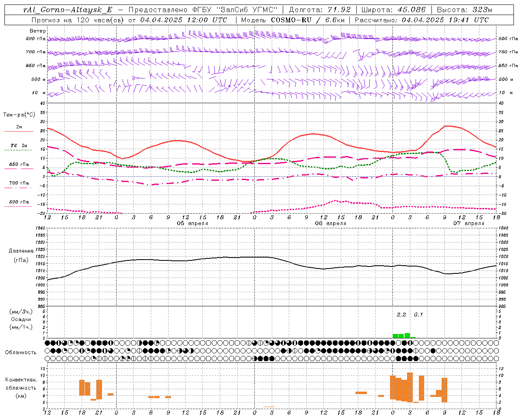This screenshot has height=416, width=520.
Task: Click the Долгота: 71.92 value
Action: [319, 10]
